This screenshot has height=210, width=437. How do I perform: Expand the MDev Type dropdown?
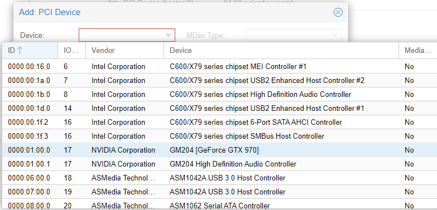(335, 35)
